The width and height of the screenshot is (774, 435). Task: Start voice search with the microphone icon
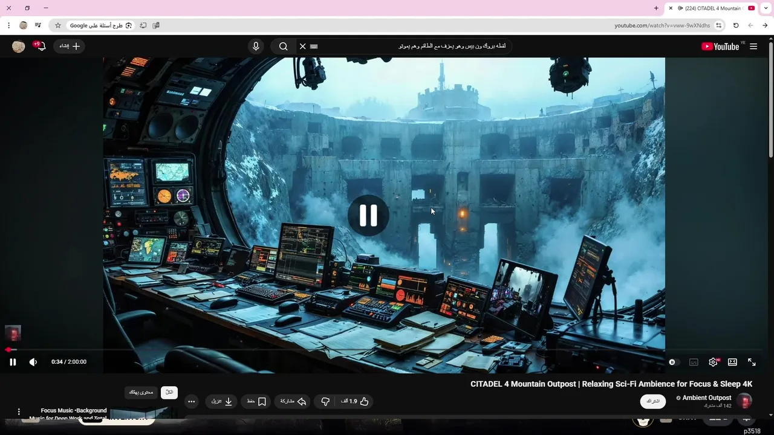point(256,47)
